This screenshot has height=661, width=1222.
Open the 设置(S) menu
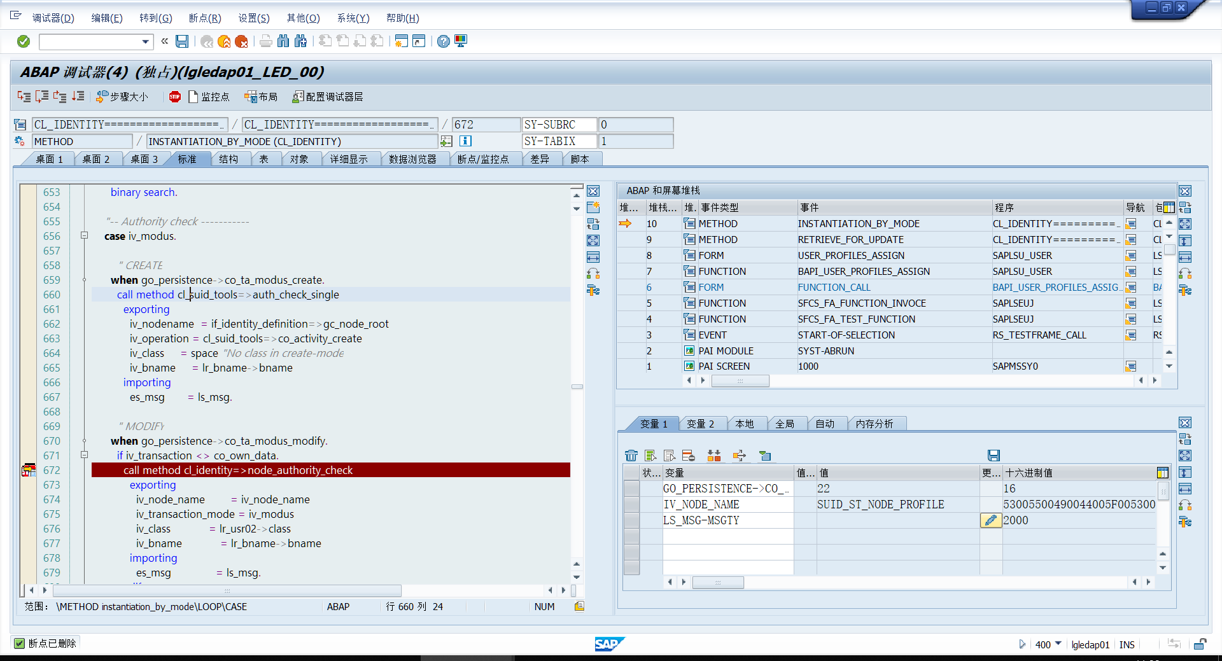[254, 18]
